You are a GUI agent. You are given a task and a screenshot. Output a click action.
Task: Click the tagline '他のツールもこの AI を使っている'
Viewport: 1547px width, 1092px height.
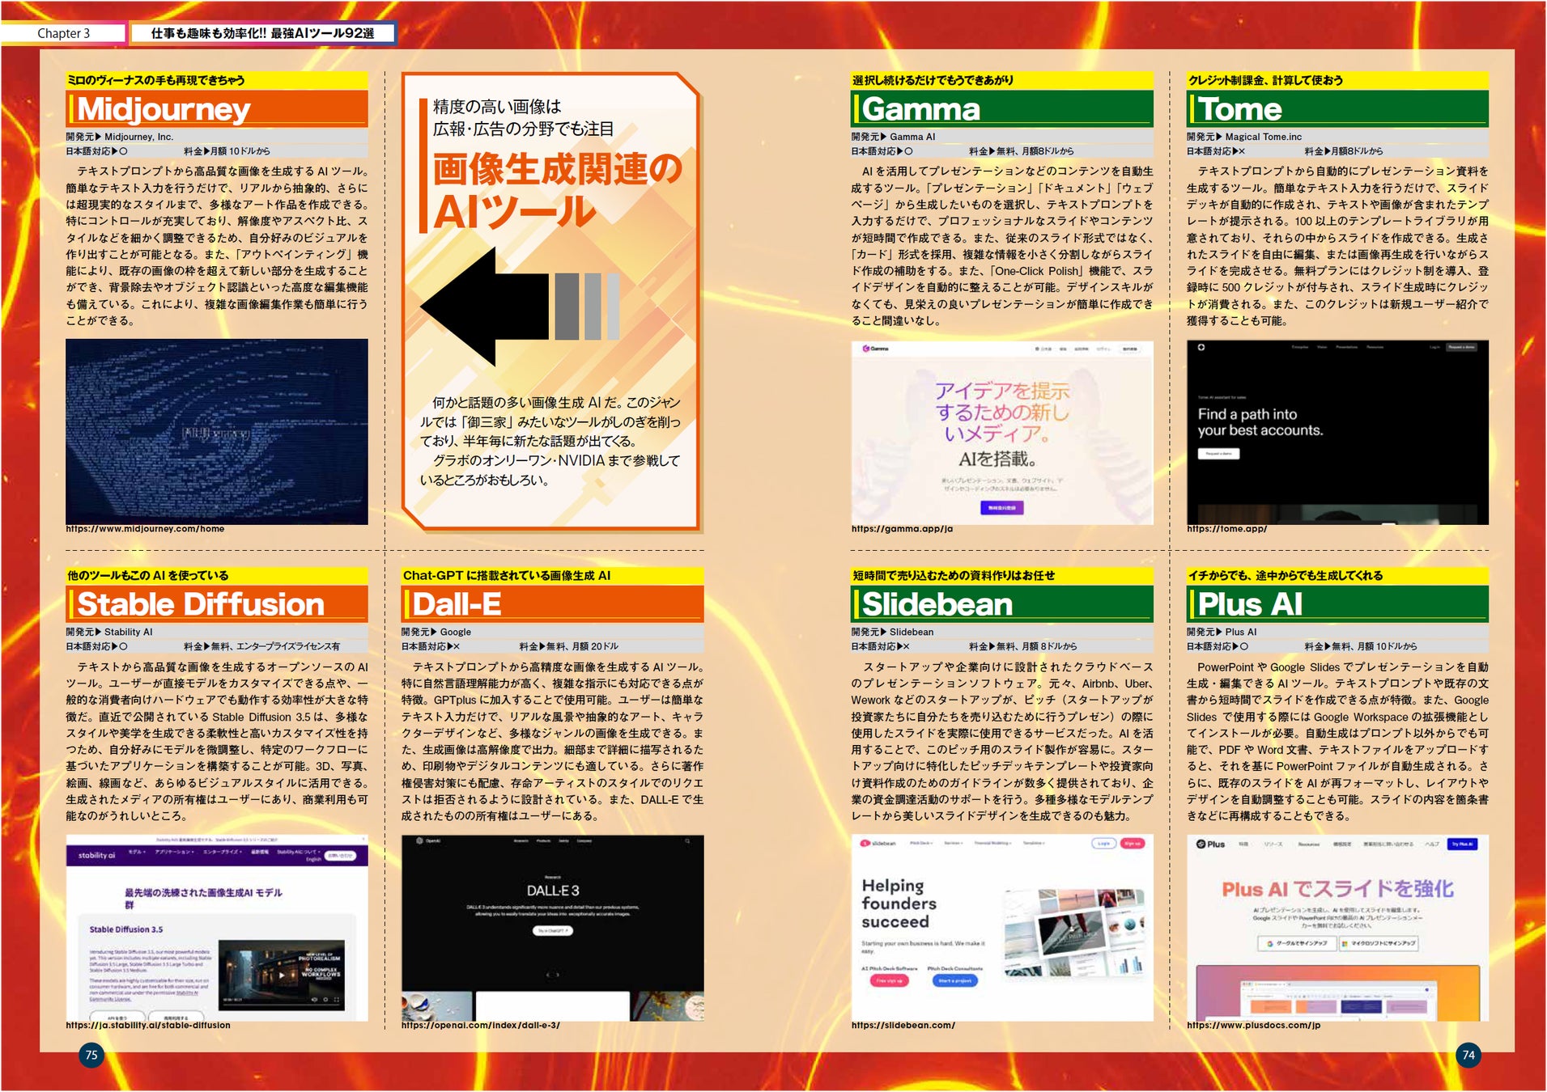click(x=148, y=576)
